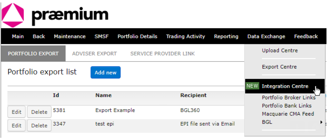Image resolution: width=328 pixels, height=139 pixels.
Task: Choose Integration Centre from the dropdown
Action: 285,86
